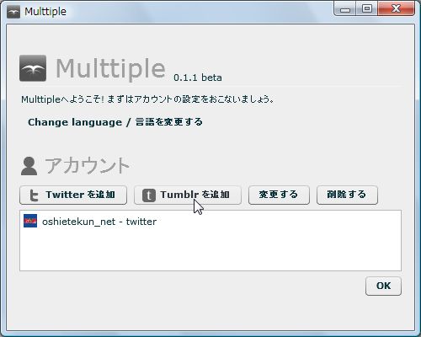The height and width of the screenshot is (337, 421).
Task: Click the アカウント section heading
Action: pyautogui.click(x=87, y=166)
